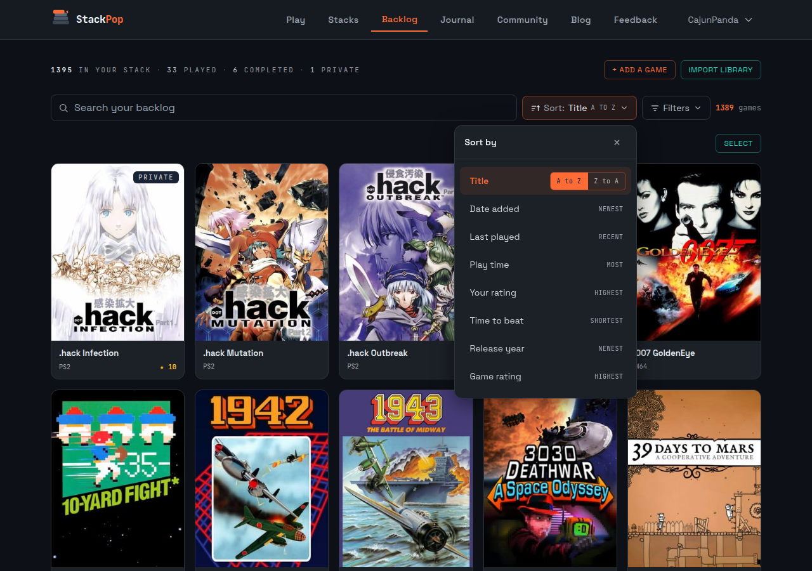Screen dimensions: 812x571
Task: Select Z to A title order
Action: [606, 181]
